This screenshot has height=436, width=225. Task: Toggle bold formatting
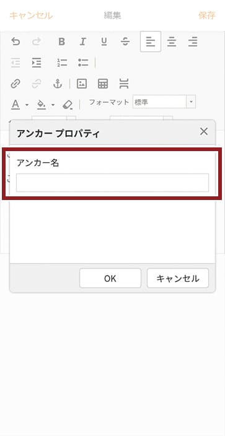coord(61,41)
